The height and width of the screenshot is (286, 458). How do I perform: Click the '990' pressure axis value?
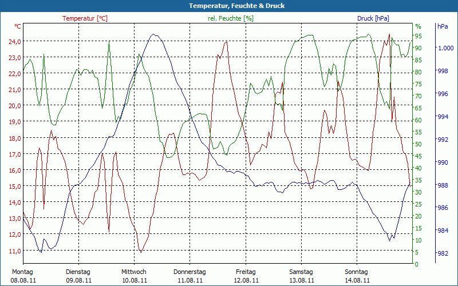(x=443, y=162)
